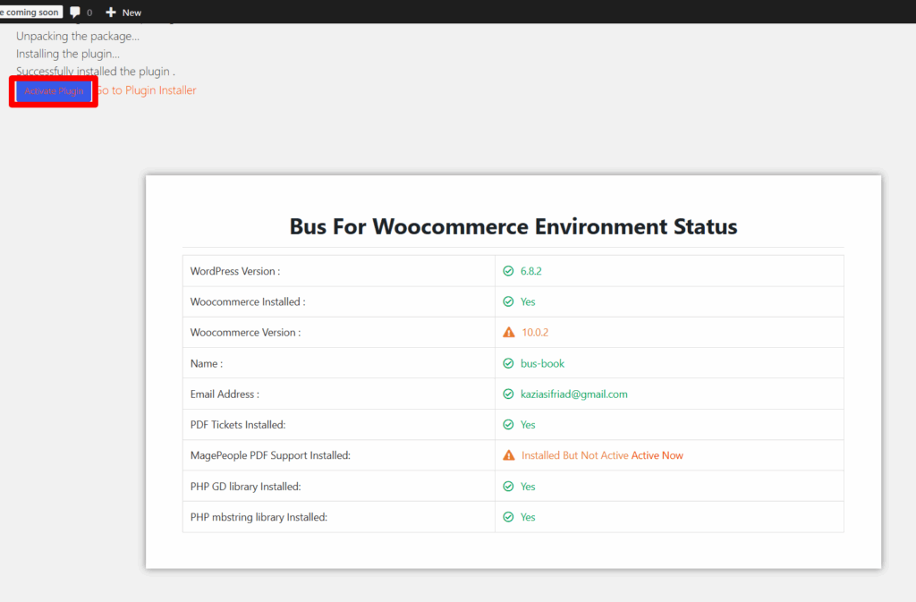Click the WordPress Version label
This screenshot has width=916, height=602.
click(235, 271)
